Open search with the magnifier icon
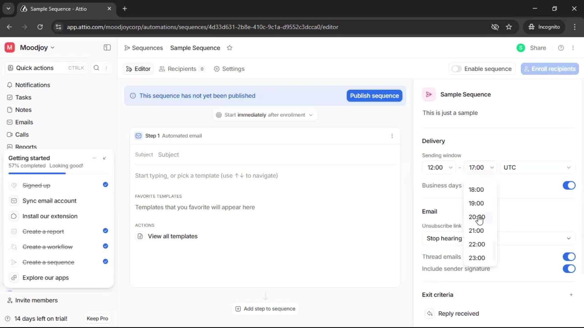 click(96, 68)
